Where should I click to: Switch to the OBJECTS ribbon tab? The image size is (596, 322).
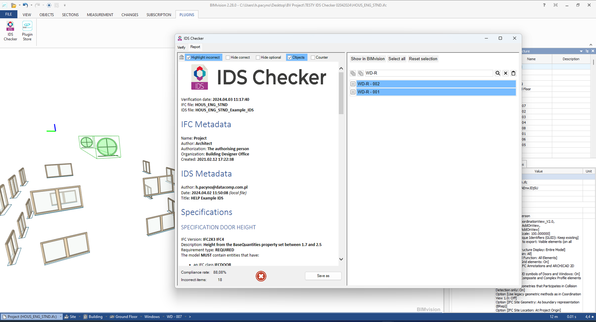pyautogui.click(x=47, y=15)
